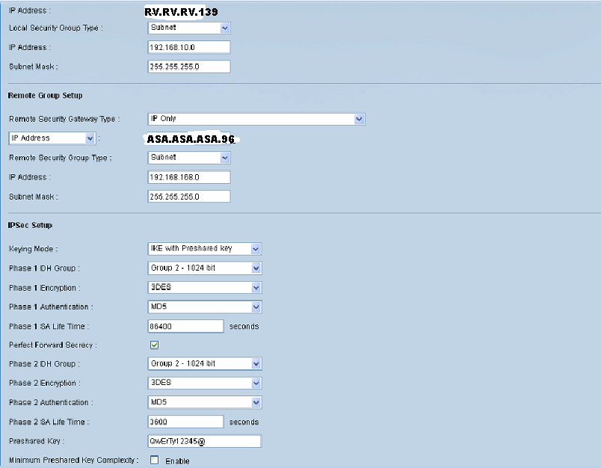Viewport: 601px width, 468px height.
Task: Click the IPSec Setup heading
Action: 30,225
